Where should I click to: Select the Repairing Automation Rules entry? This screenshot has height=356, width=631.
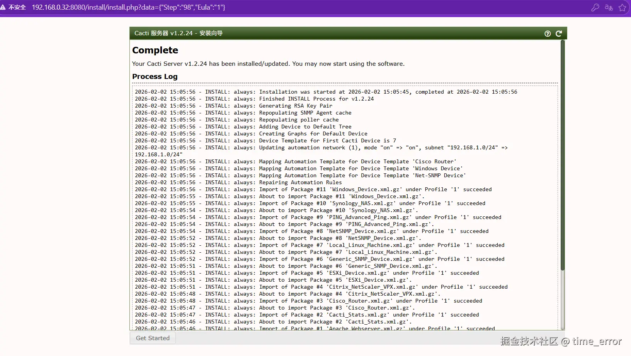[238, 182]
